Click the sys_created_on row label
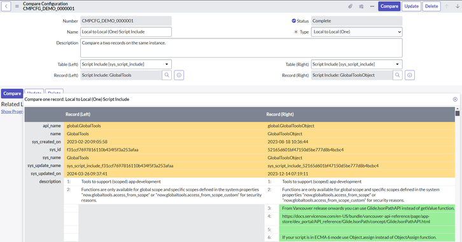 tap(46, 142)
